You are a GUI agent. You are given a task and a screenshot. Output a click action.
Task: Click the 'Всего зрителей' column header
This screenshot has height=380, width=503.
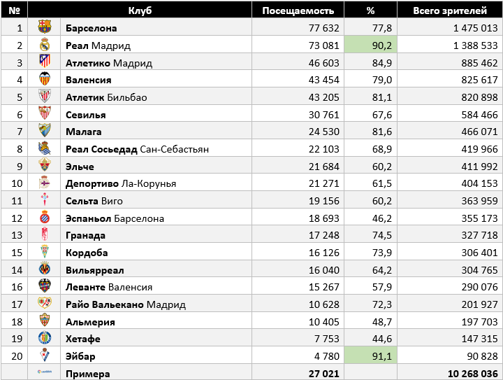[450, 10]
